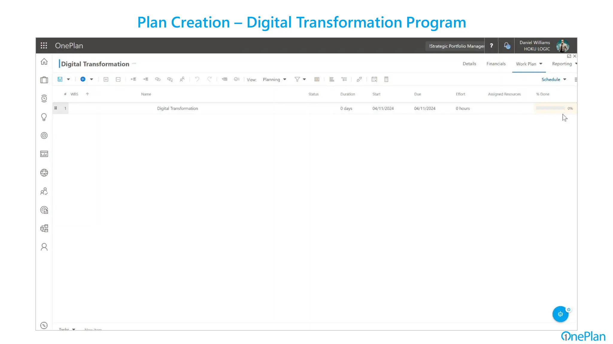The image size is (613, 344).
Task: Click the 0 hours effort cell
Action: [x=463, y=108]
